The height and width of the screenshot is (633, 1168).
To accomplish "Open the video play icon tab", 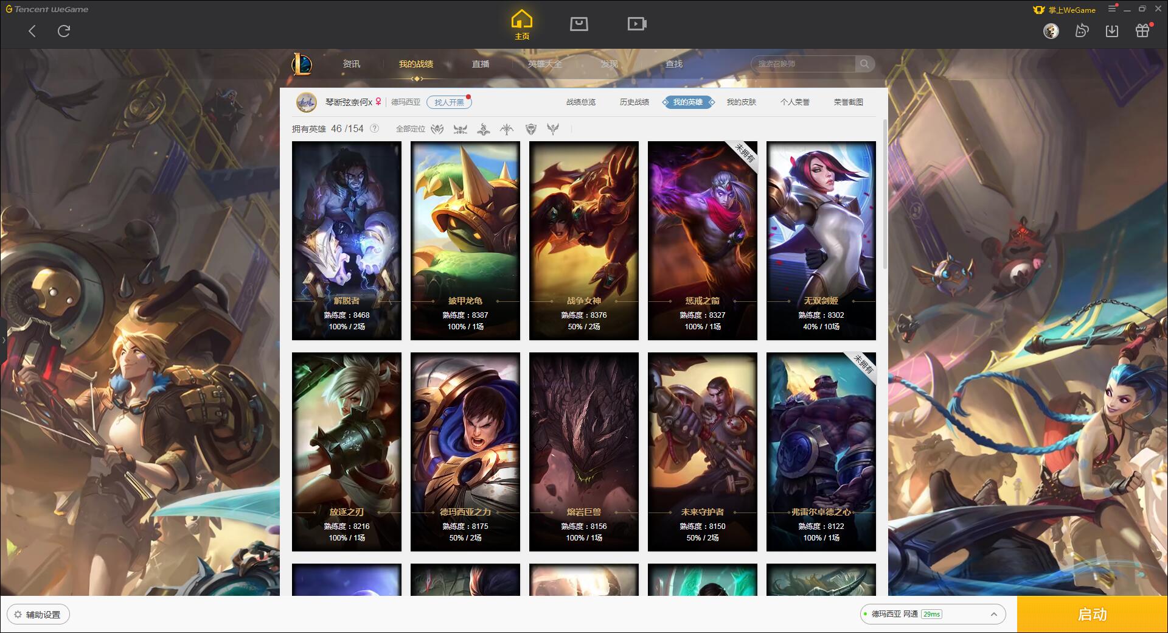I will pyautogui.click(x=637, y=24).
